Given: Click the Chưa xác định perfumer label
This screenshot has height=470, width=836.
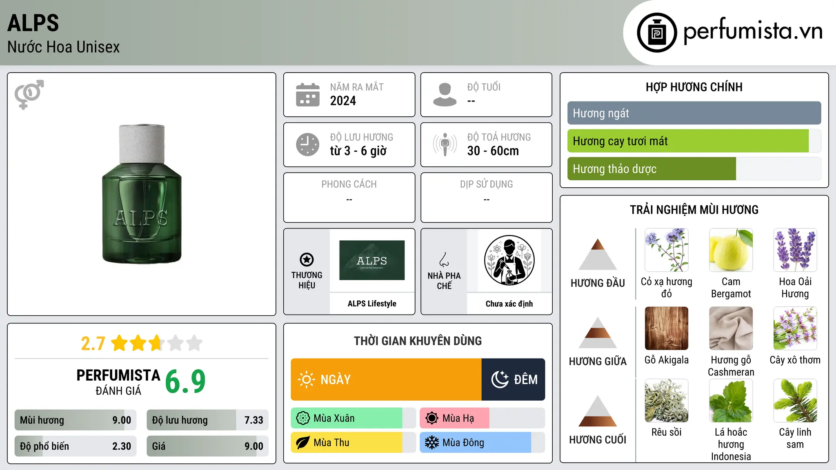Looking at the screenshot, I should (x=509, y=304).
